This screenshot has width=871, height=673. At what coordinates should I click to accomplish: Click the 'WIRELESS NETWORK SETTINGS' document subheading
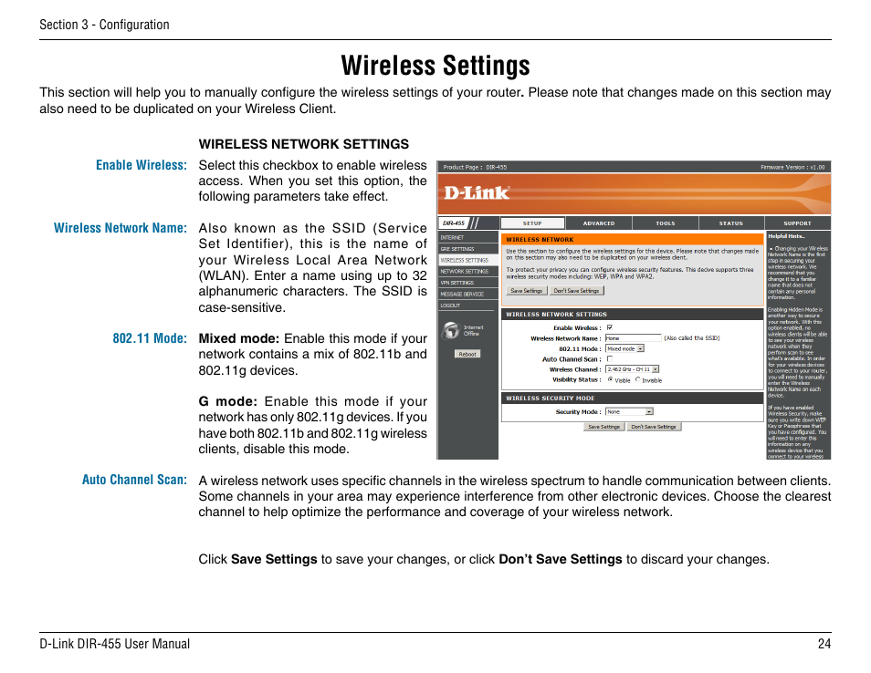tap(304, 144)
